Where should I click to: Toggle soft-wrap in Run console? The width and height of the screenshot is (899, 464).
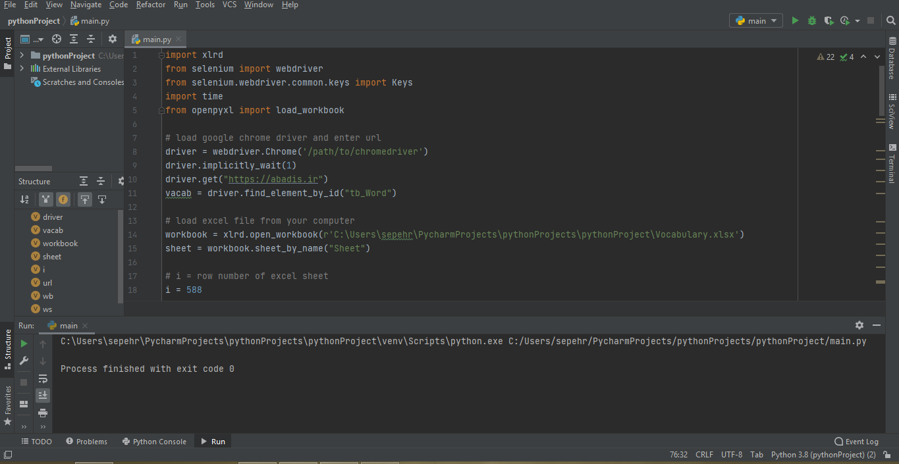pyautogui.click(x=43, y=378)
